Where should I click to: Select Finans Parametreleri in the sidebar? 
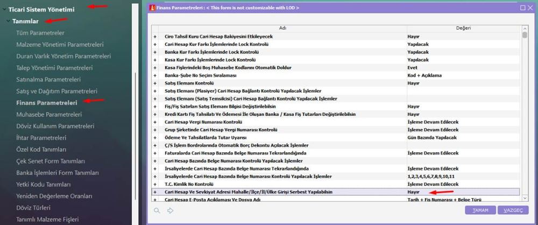tap(47, 103)
